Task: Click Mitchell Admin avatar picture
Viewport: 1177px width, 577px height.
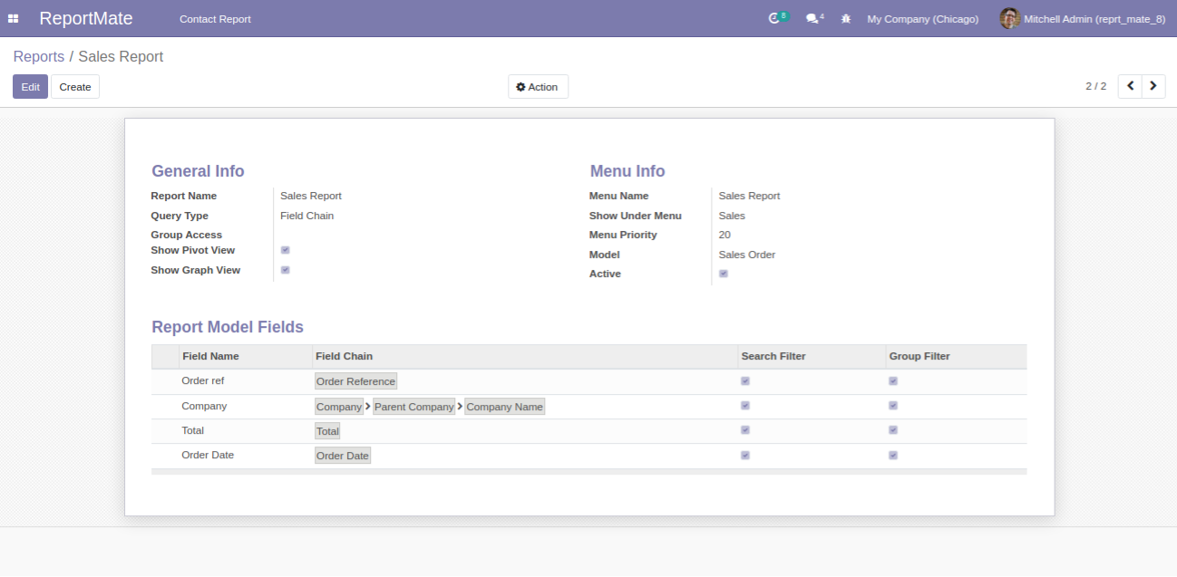Action: click(x=1009, y=19)
